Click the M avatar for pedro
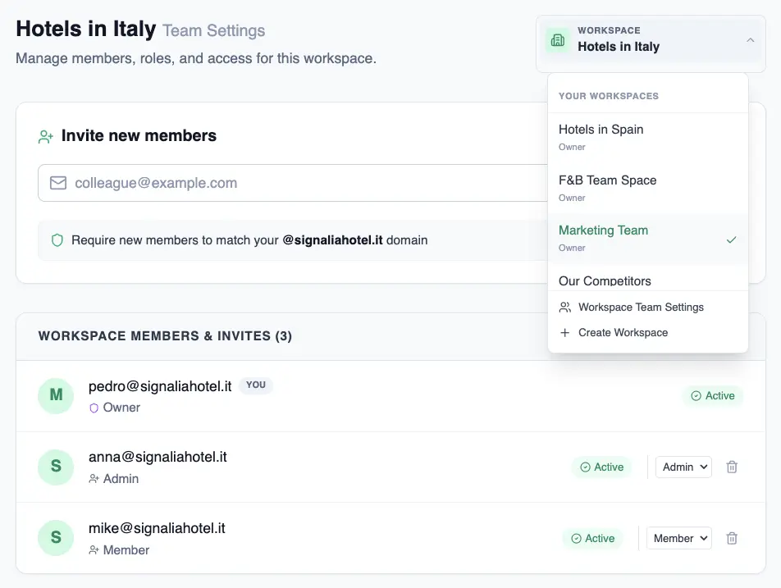The height and width of the screenshot is (588, 781). 56,396
